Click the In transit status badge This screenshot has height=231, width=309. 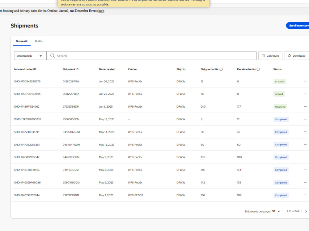(280, 81)
